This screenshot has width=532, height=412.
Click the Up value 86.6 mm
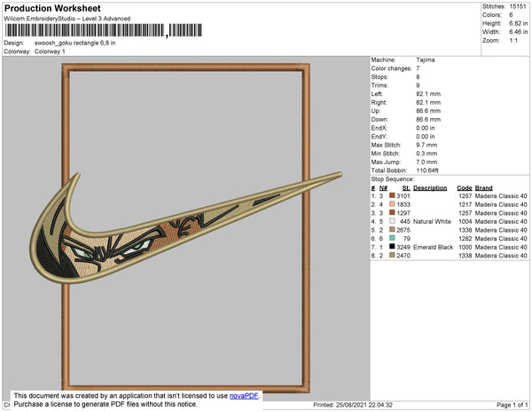point(428,111)
